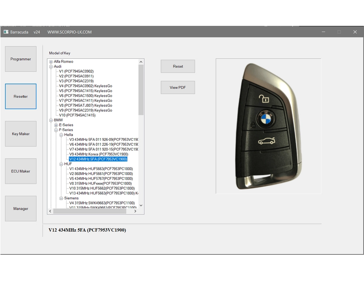364x281 pixels.
Task: Click the tree's scroll down arrow
Action: pyautogui.click(x=141, y=205)
